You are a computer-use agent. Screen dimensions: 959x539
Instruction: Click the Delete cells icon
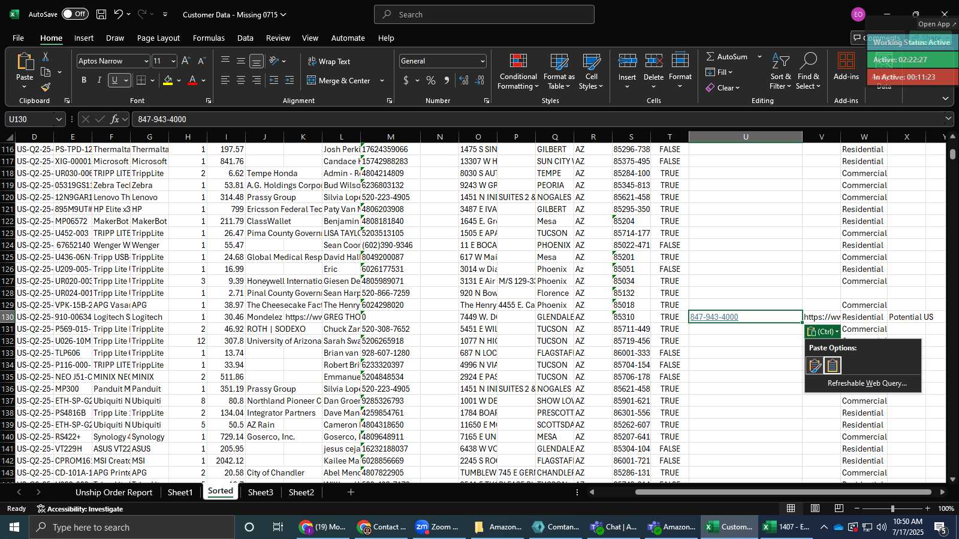(653, 61)
